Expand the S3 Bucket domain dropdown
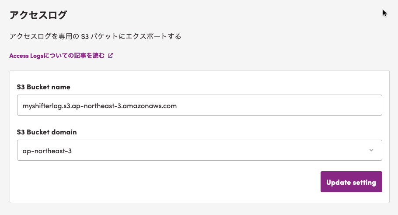Image resolution: width=398 pixels, height=215 pixels. (199, 150)
